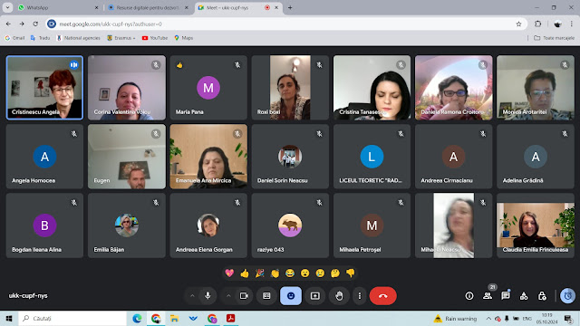Screen dimensions: 580x326
Task: Click the present screen button
Action: click(x=314, y=296)
